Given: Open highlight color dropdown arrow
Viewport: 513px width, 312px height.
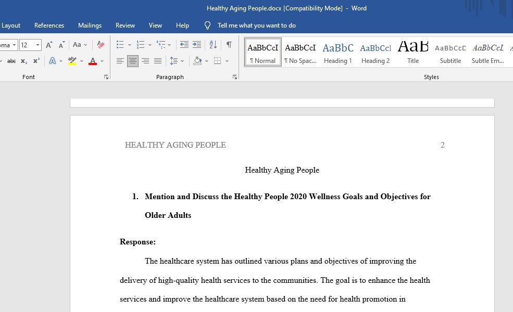Looking at the screenshot, I should coord(81,61).
